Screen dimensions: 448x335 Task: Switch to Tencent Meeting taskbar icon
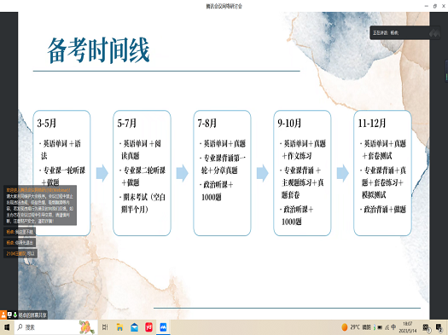tap(163, 327)
